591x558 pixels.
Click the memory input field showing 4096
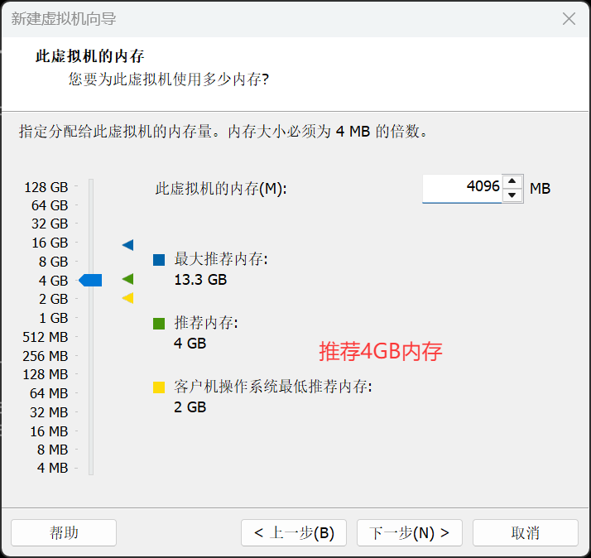coord(463,188)
